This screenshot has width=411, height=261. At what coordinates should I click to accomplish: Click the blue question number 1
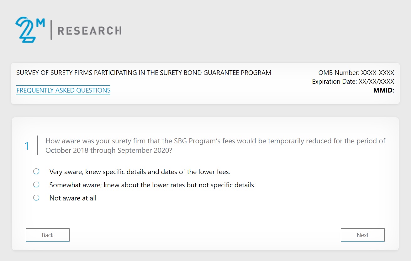point(27,146)
